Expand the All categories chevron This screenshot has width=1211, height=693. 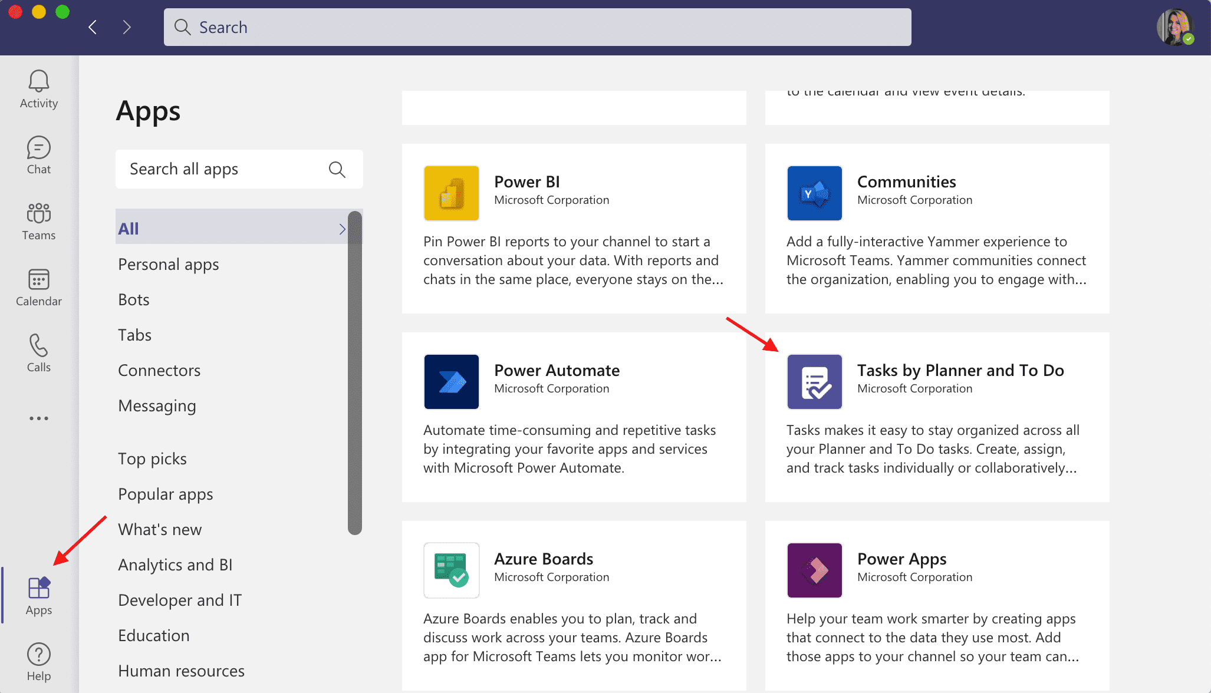(343, 228)
